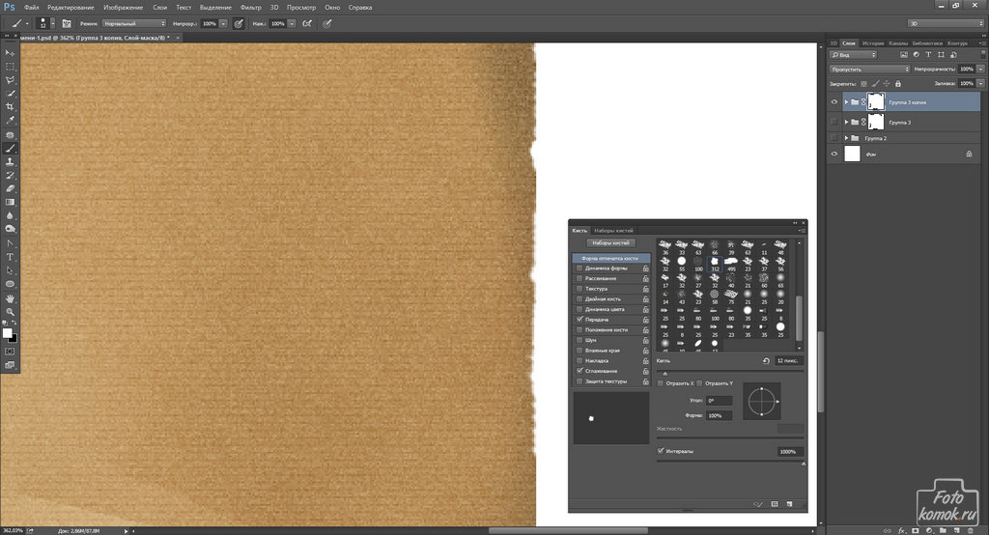Click the foreground color swatch
Viewport: 989px width, 535px height.
tap(8, 333)
